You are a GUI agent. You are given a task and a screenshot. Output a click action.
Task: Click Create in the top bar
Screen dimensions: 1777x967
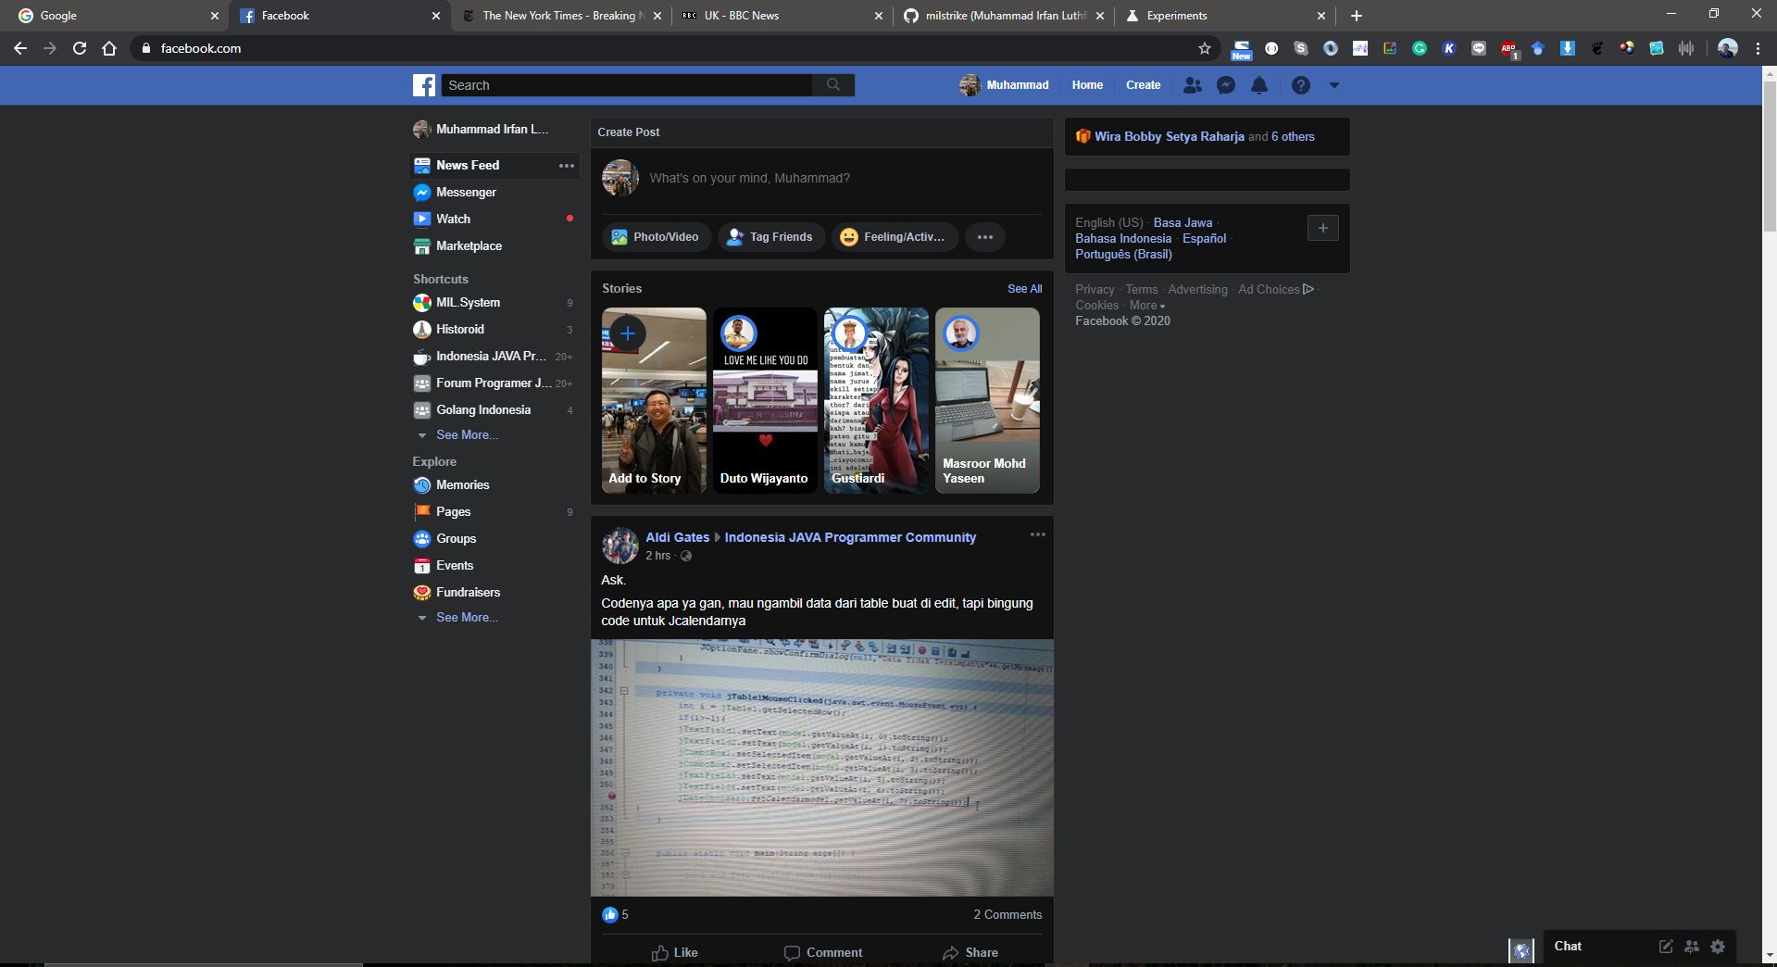(x=1143, y=85)
